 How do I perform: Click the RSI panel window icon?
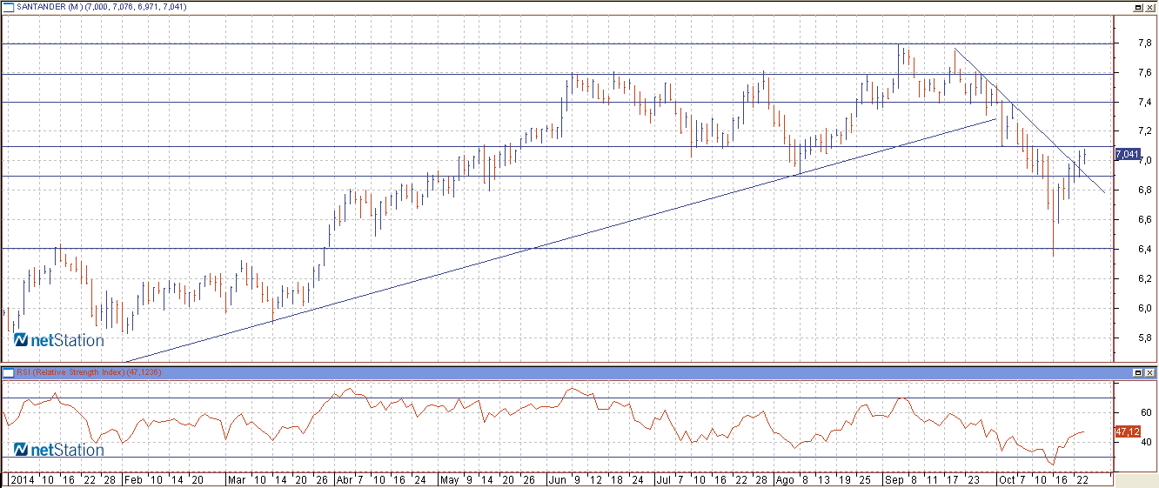(8, 372)
